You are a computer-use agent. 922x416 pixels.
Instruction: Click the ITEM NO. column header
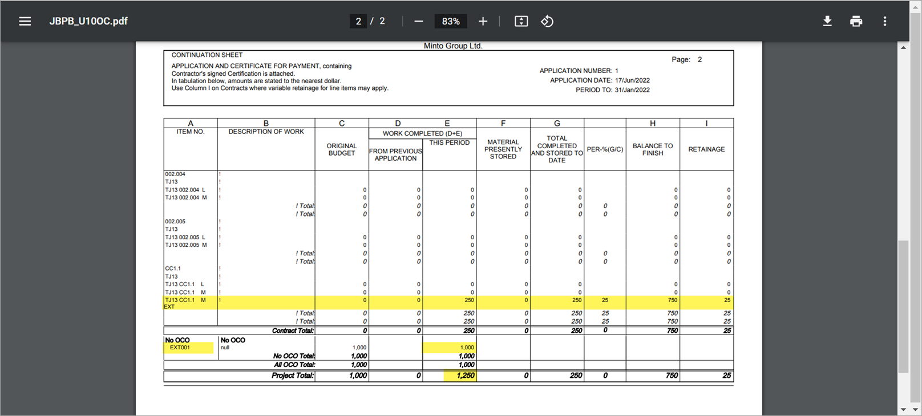point(191,132)
